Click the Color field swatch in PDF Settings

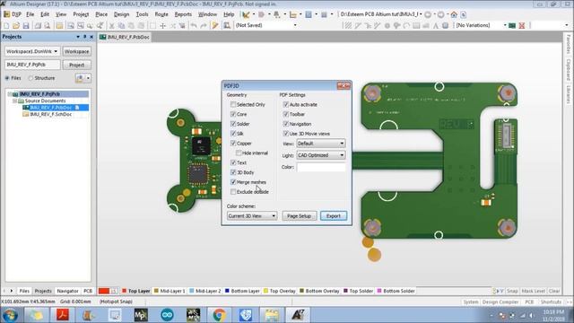point(321,168)
